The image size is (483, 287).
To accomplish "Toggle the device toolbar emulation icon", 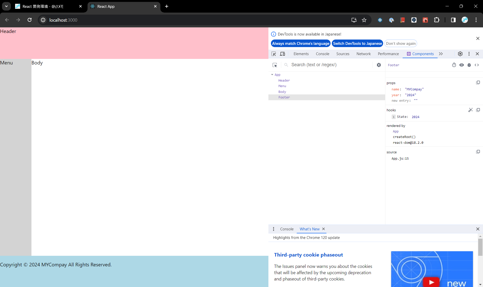I will click(x=282, y=54).
